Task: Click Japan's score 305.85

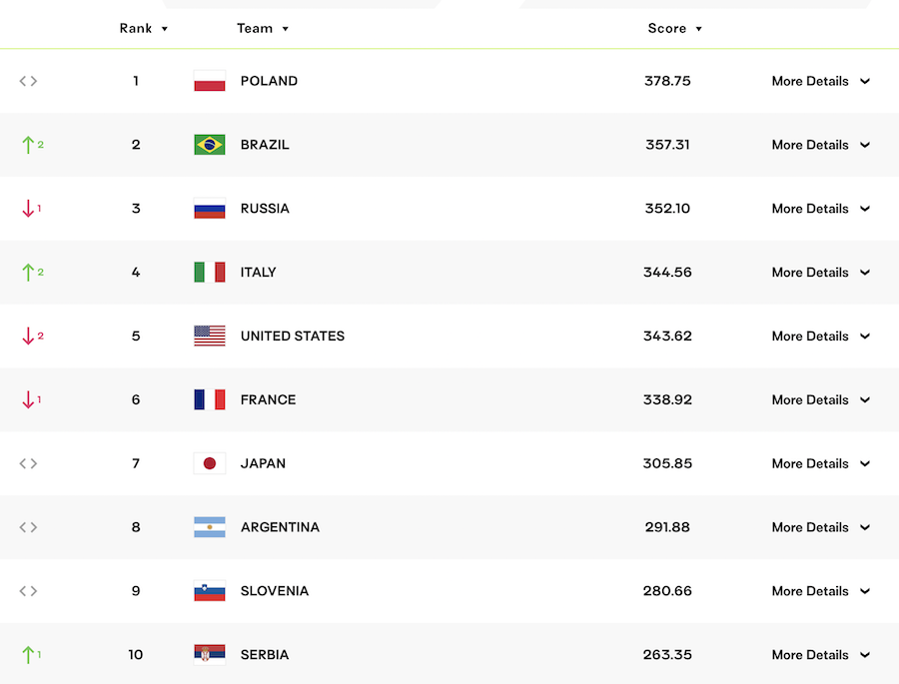Action: pos(667,463)
